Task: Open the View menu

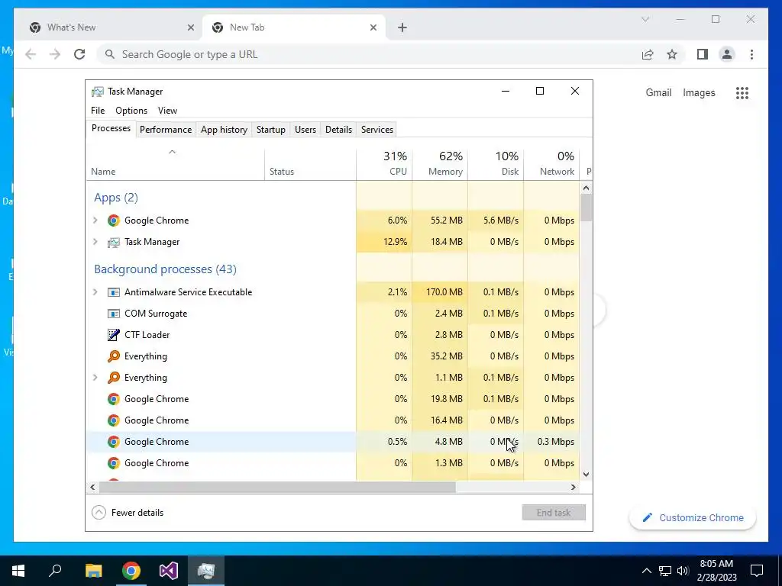Action: [x=167, y=111]
